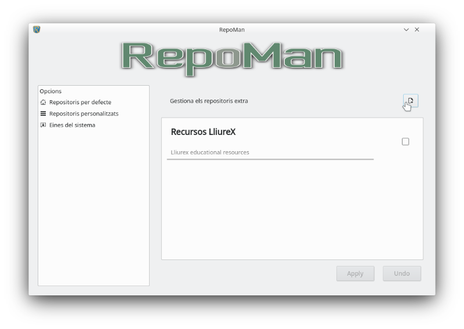Viewport: 464px width, 329px height.
Task: Minimize window with the chevron button
Action: [x=407, y=30]
